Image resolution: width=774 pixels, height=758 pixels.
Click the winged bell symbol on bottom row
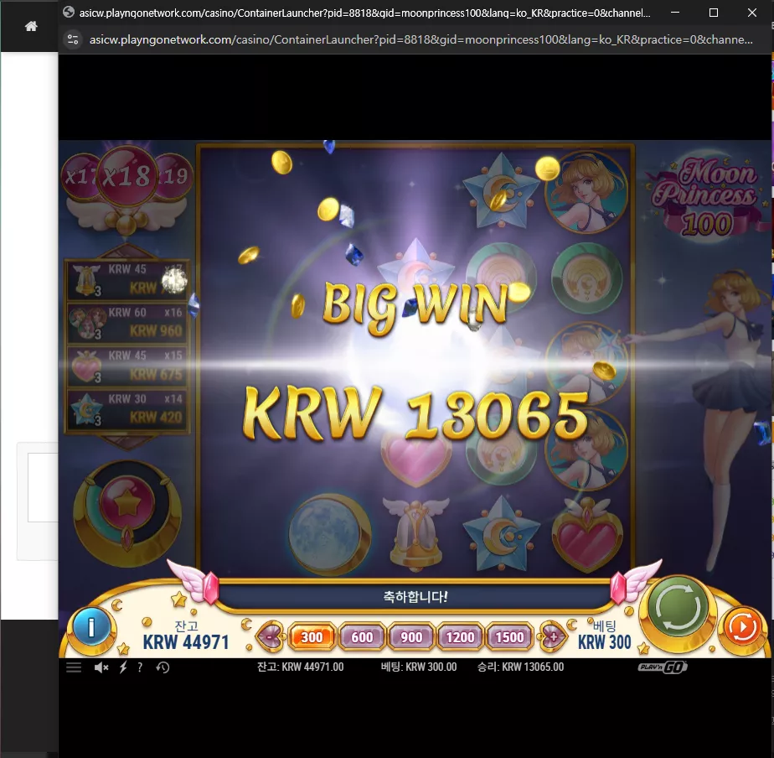click(415, 532)
